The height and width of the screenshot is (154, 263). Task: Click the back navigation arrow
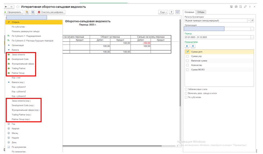point(6,6)
